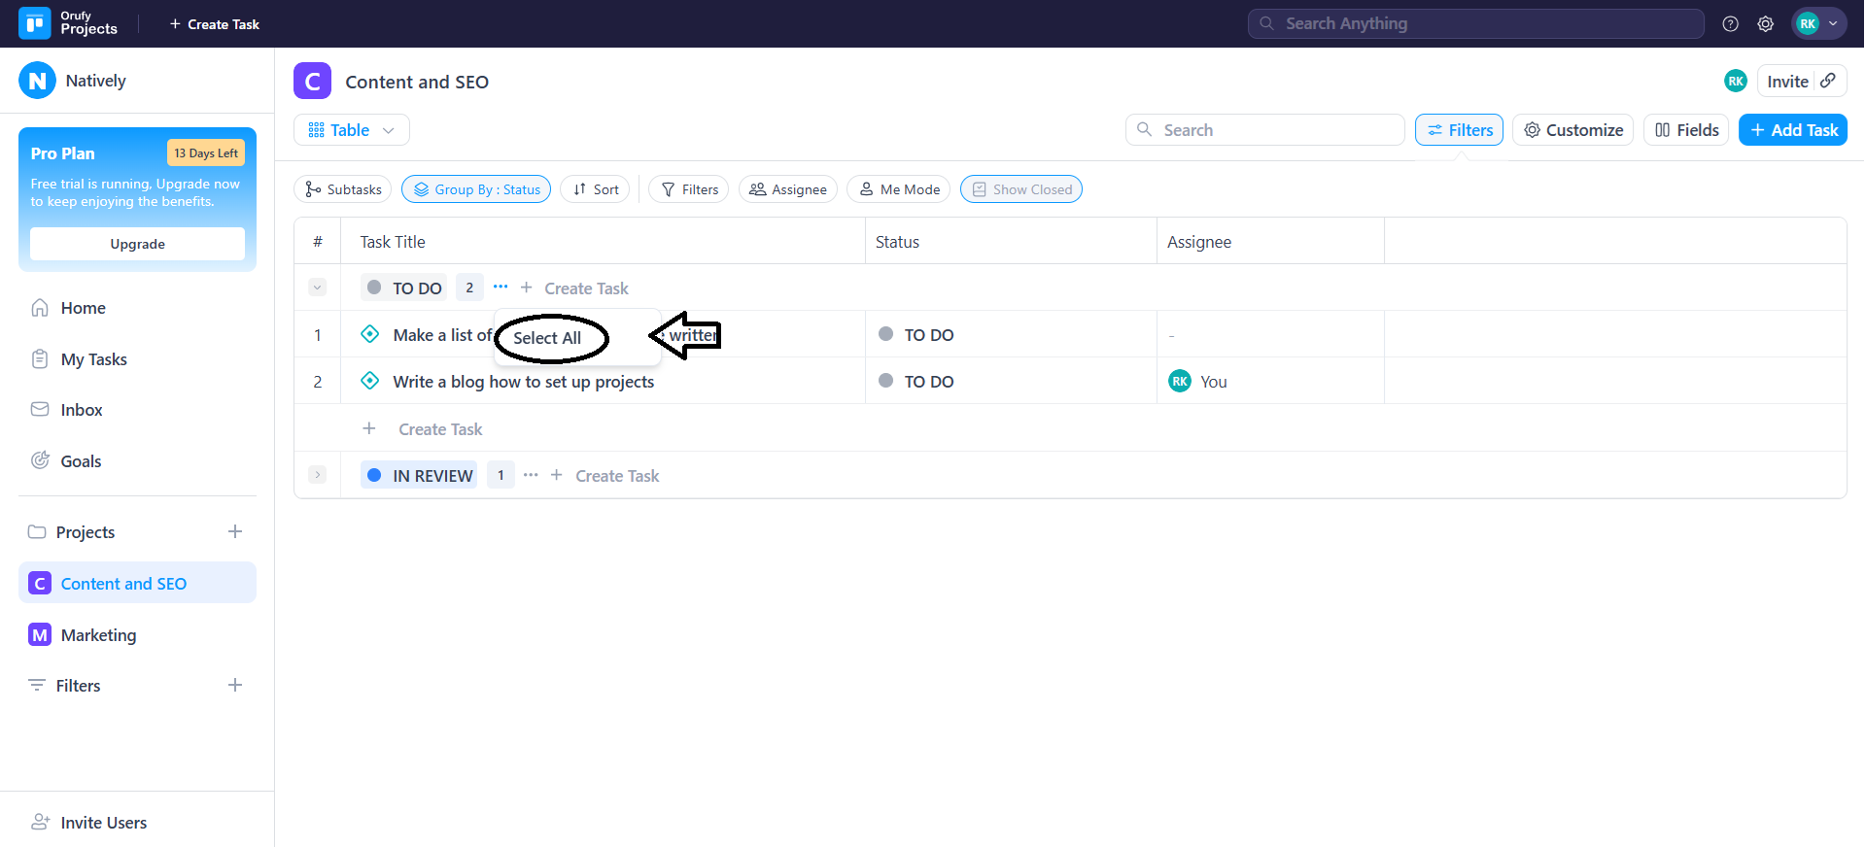The image size is (1865, 847).
Task: Click the Orufy Projects logo
Action: 35,23
